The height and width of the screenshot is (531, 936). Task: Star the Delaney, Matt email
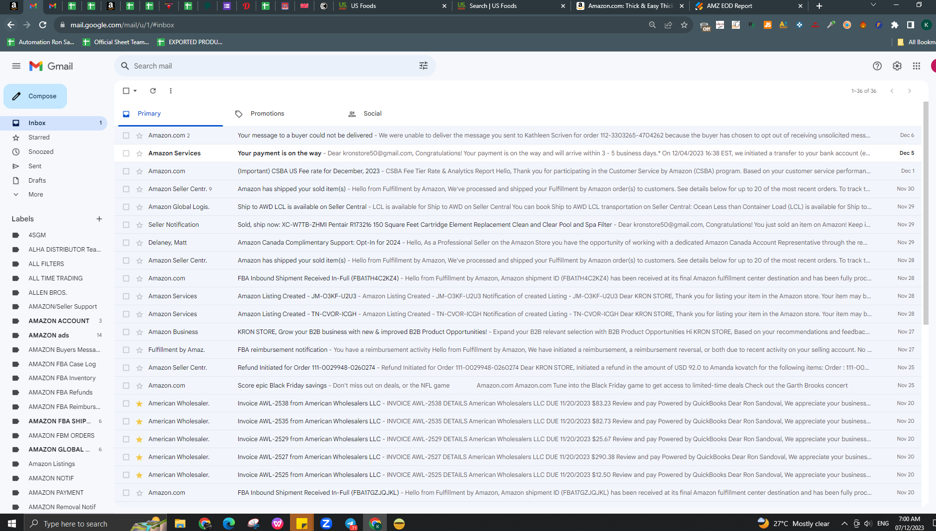140,243
